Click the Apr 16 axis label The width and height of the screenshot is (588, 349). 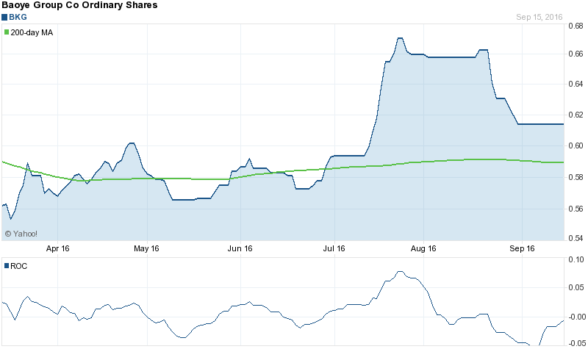(58, 248)
